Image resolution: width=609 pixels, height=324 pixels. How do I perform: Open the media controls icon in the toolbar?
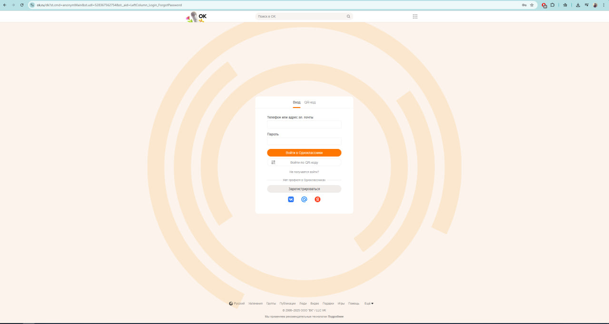[586, 5]
